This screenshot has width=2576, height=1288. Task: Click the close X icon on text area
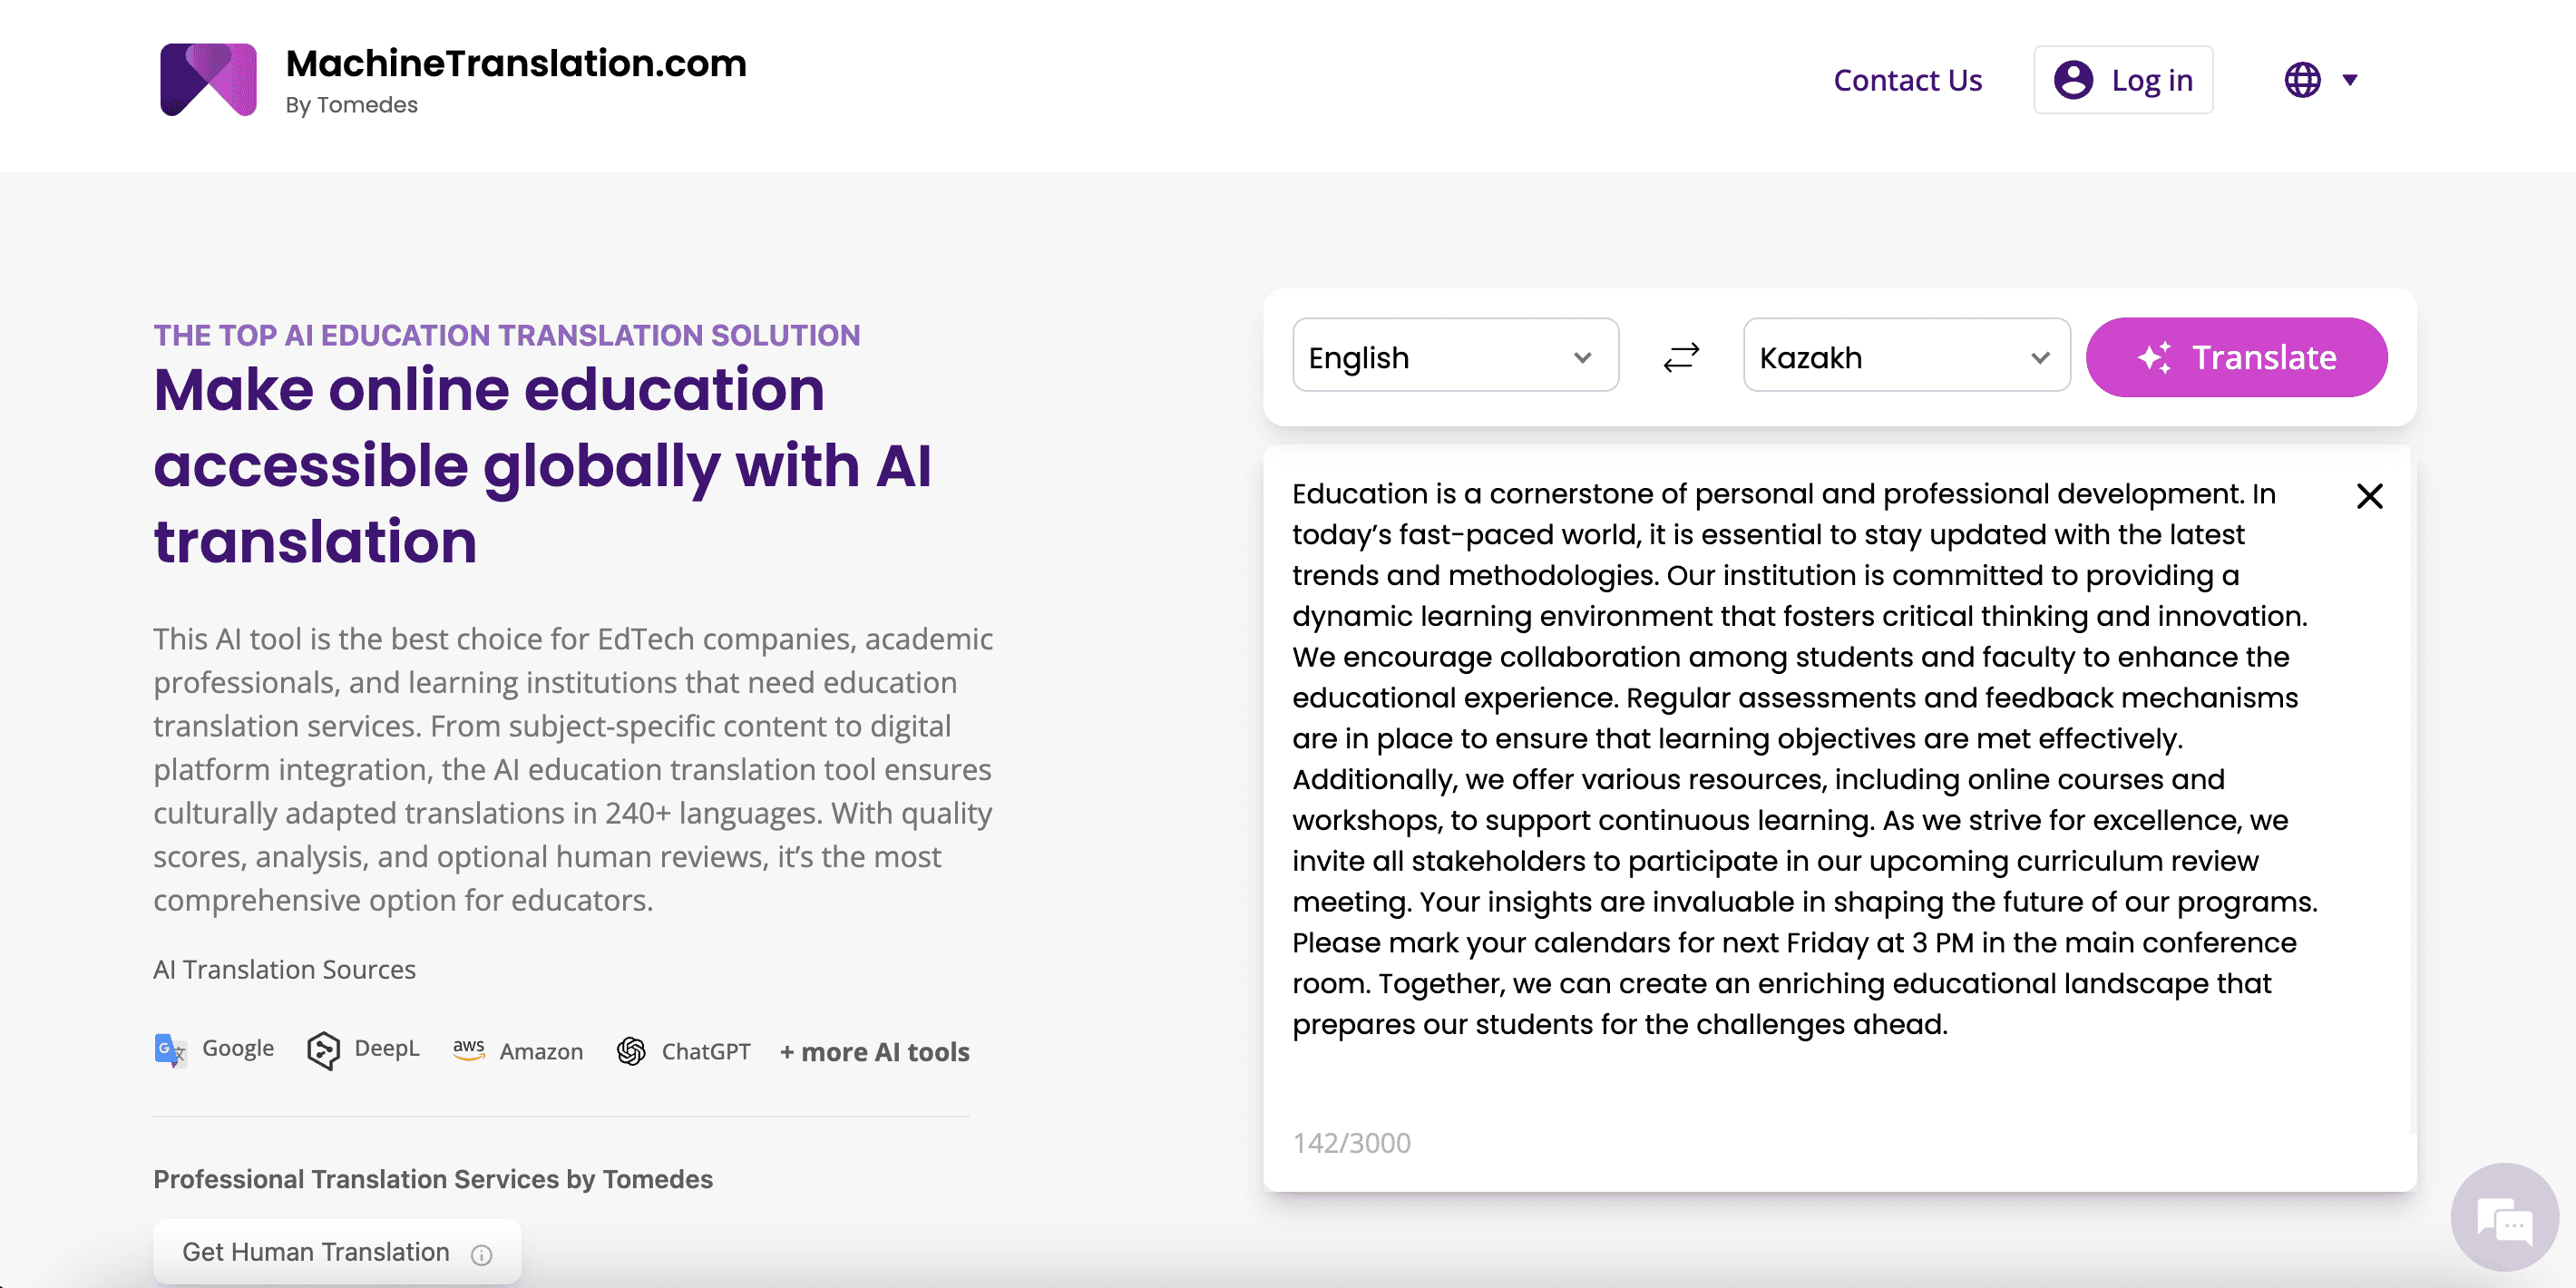(2371, 496)
